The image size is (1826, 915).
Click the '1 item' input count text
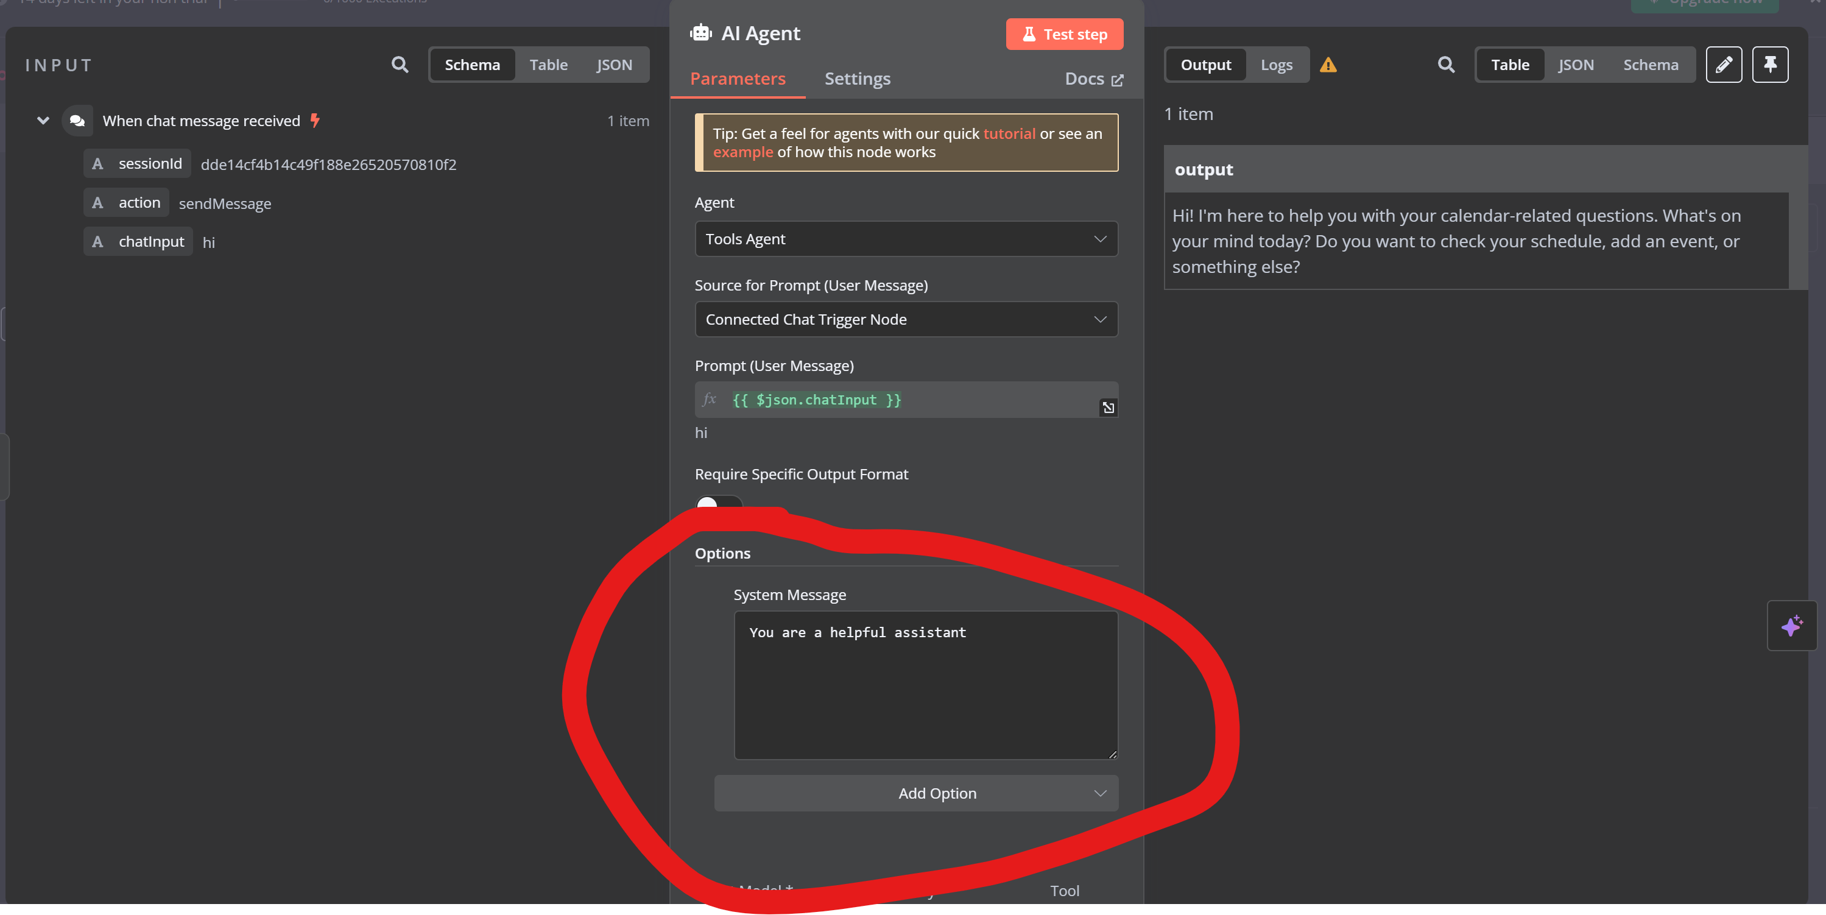coord(628,121)
